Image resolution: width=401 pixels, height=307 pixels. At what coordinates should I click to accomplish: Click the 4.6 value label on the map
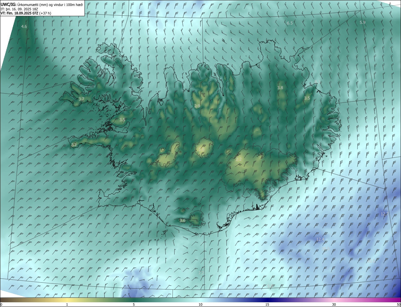click(x=24, y=27)
